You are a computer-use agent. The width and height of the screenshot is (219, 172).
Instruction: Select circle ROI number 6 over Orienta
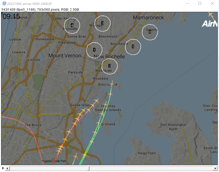(x=150, y=32)
